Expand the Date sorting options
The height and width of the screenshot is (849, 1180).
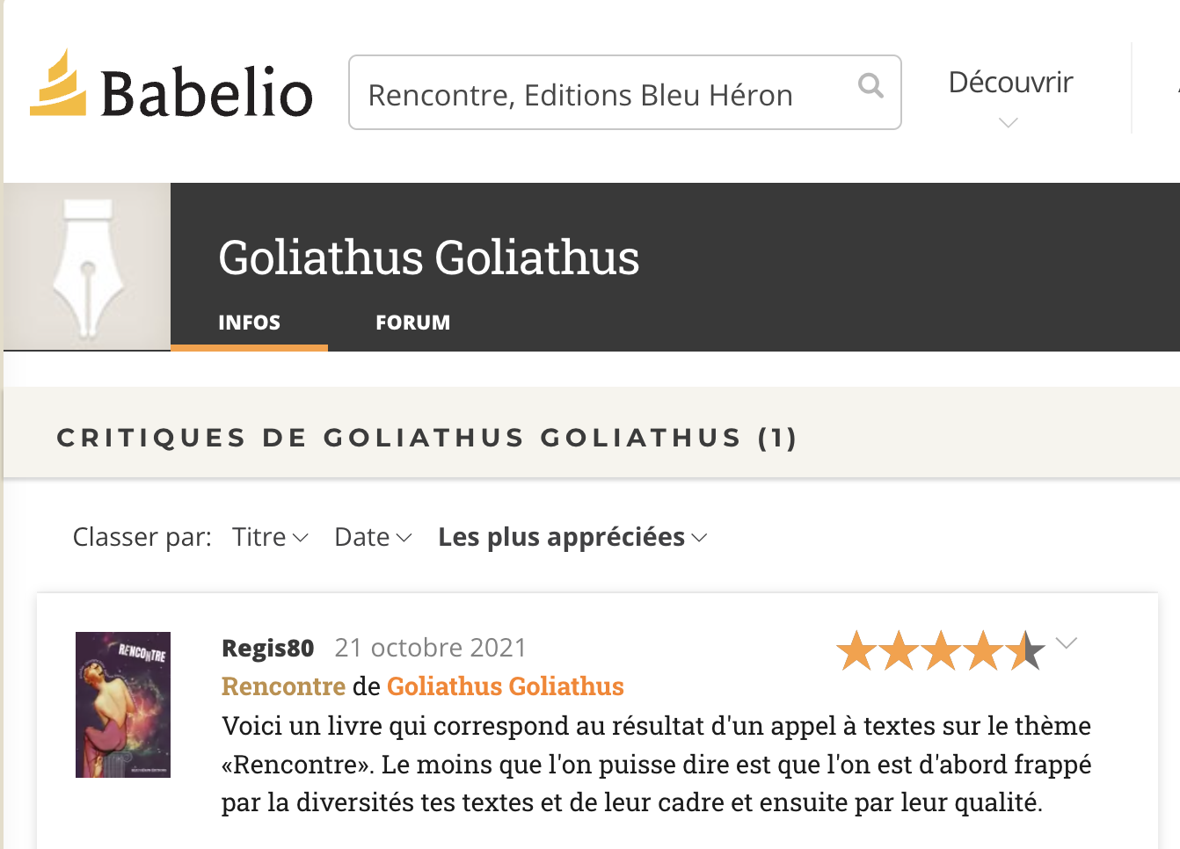click(x=371, y=536)
